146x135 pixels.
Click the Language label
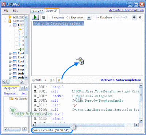(x=58, y=18)
